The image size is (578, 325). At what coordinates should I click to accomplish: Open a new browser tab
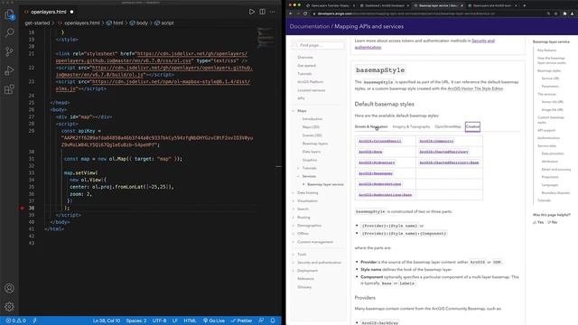click(x=524, y=5)
